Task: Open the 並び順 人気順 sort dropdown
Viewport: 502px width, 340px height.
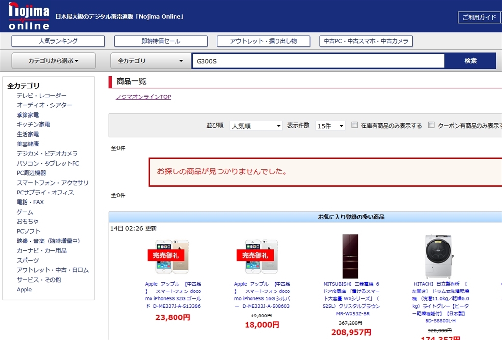Action: pos(256,126)
